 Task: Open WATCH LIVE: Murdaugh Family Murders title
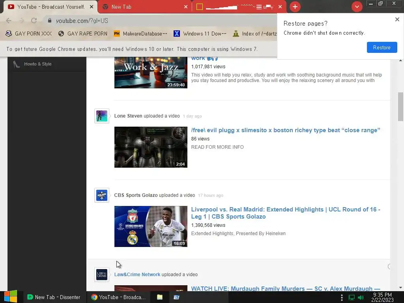pos(286,288)
